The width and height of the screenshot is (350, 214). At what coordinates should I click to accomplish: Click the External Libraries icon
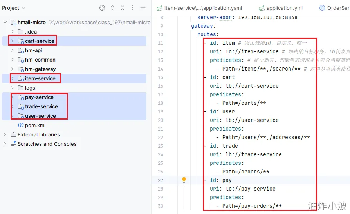tap(14, 134)
